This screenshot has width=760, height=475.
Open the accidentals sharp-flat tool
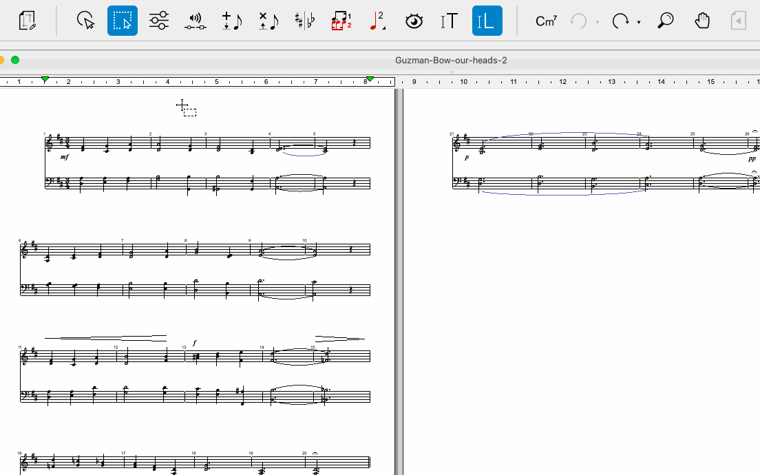click(304, 21)
